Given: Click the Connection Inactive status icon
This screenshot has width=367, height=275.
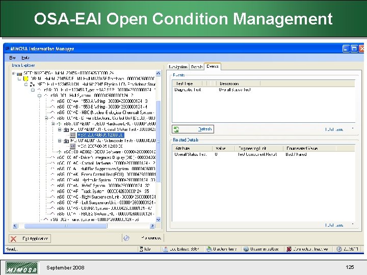Looking at the screenshot, I should point(289,249).
